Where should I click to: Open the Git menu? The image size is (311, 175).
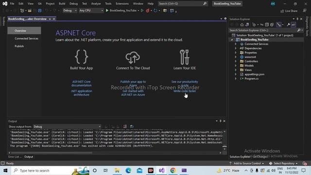coord(40,3)
